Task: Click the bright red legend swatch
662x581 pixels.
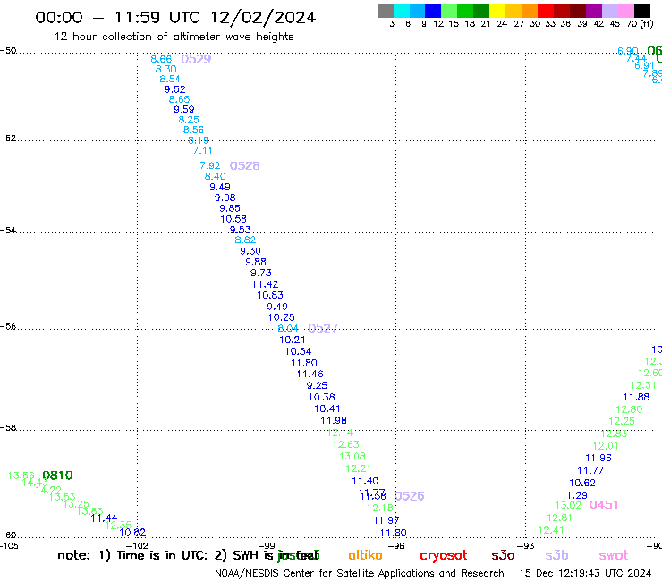Action: tap(546, 11)
